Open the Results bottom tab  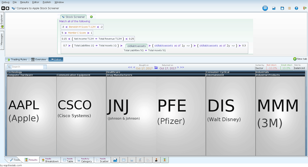[31, 160]
